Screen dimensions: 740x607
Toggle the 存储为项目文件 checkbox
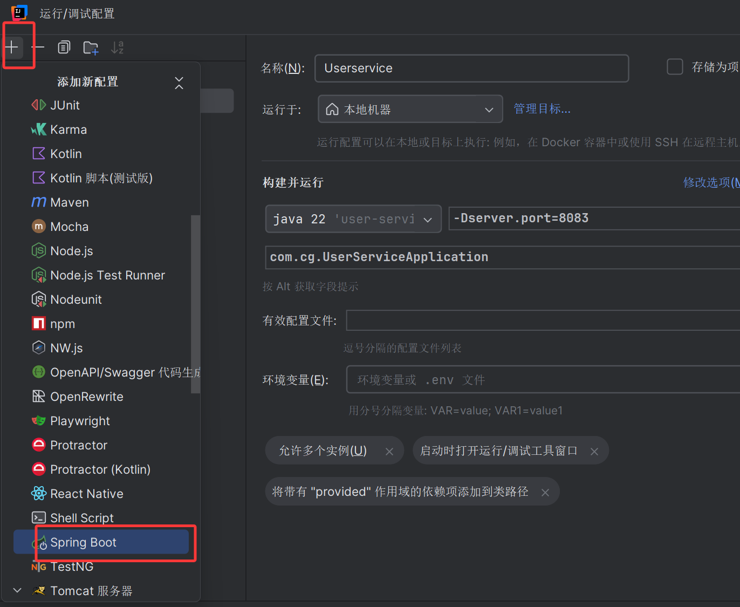click(675, 67)
